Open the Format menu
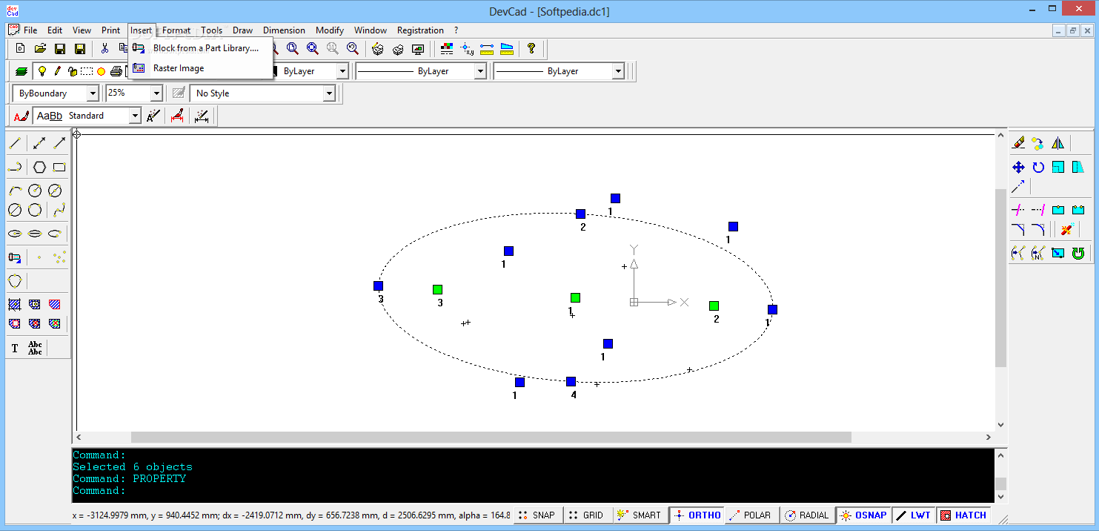The width and height of the screenshot is (1099, 531). coord(176,30)
